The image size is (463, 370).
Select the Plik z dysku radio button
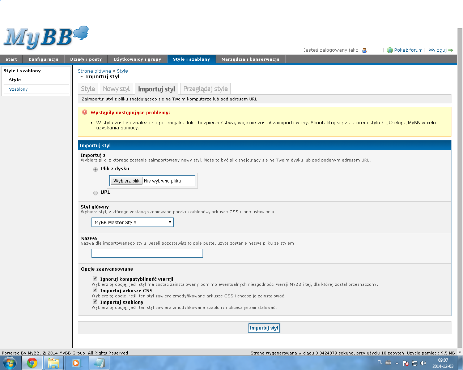(95, 169)
